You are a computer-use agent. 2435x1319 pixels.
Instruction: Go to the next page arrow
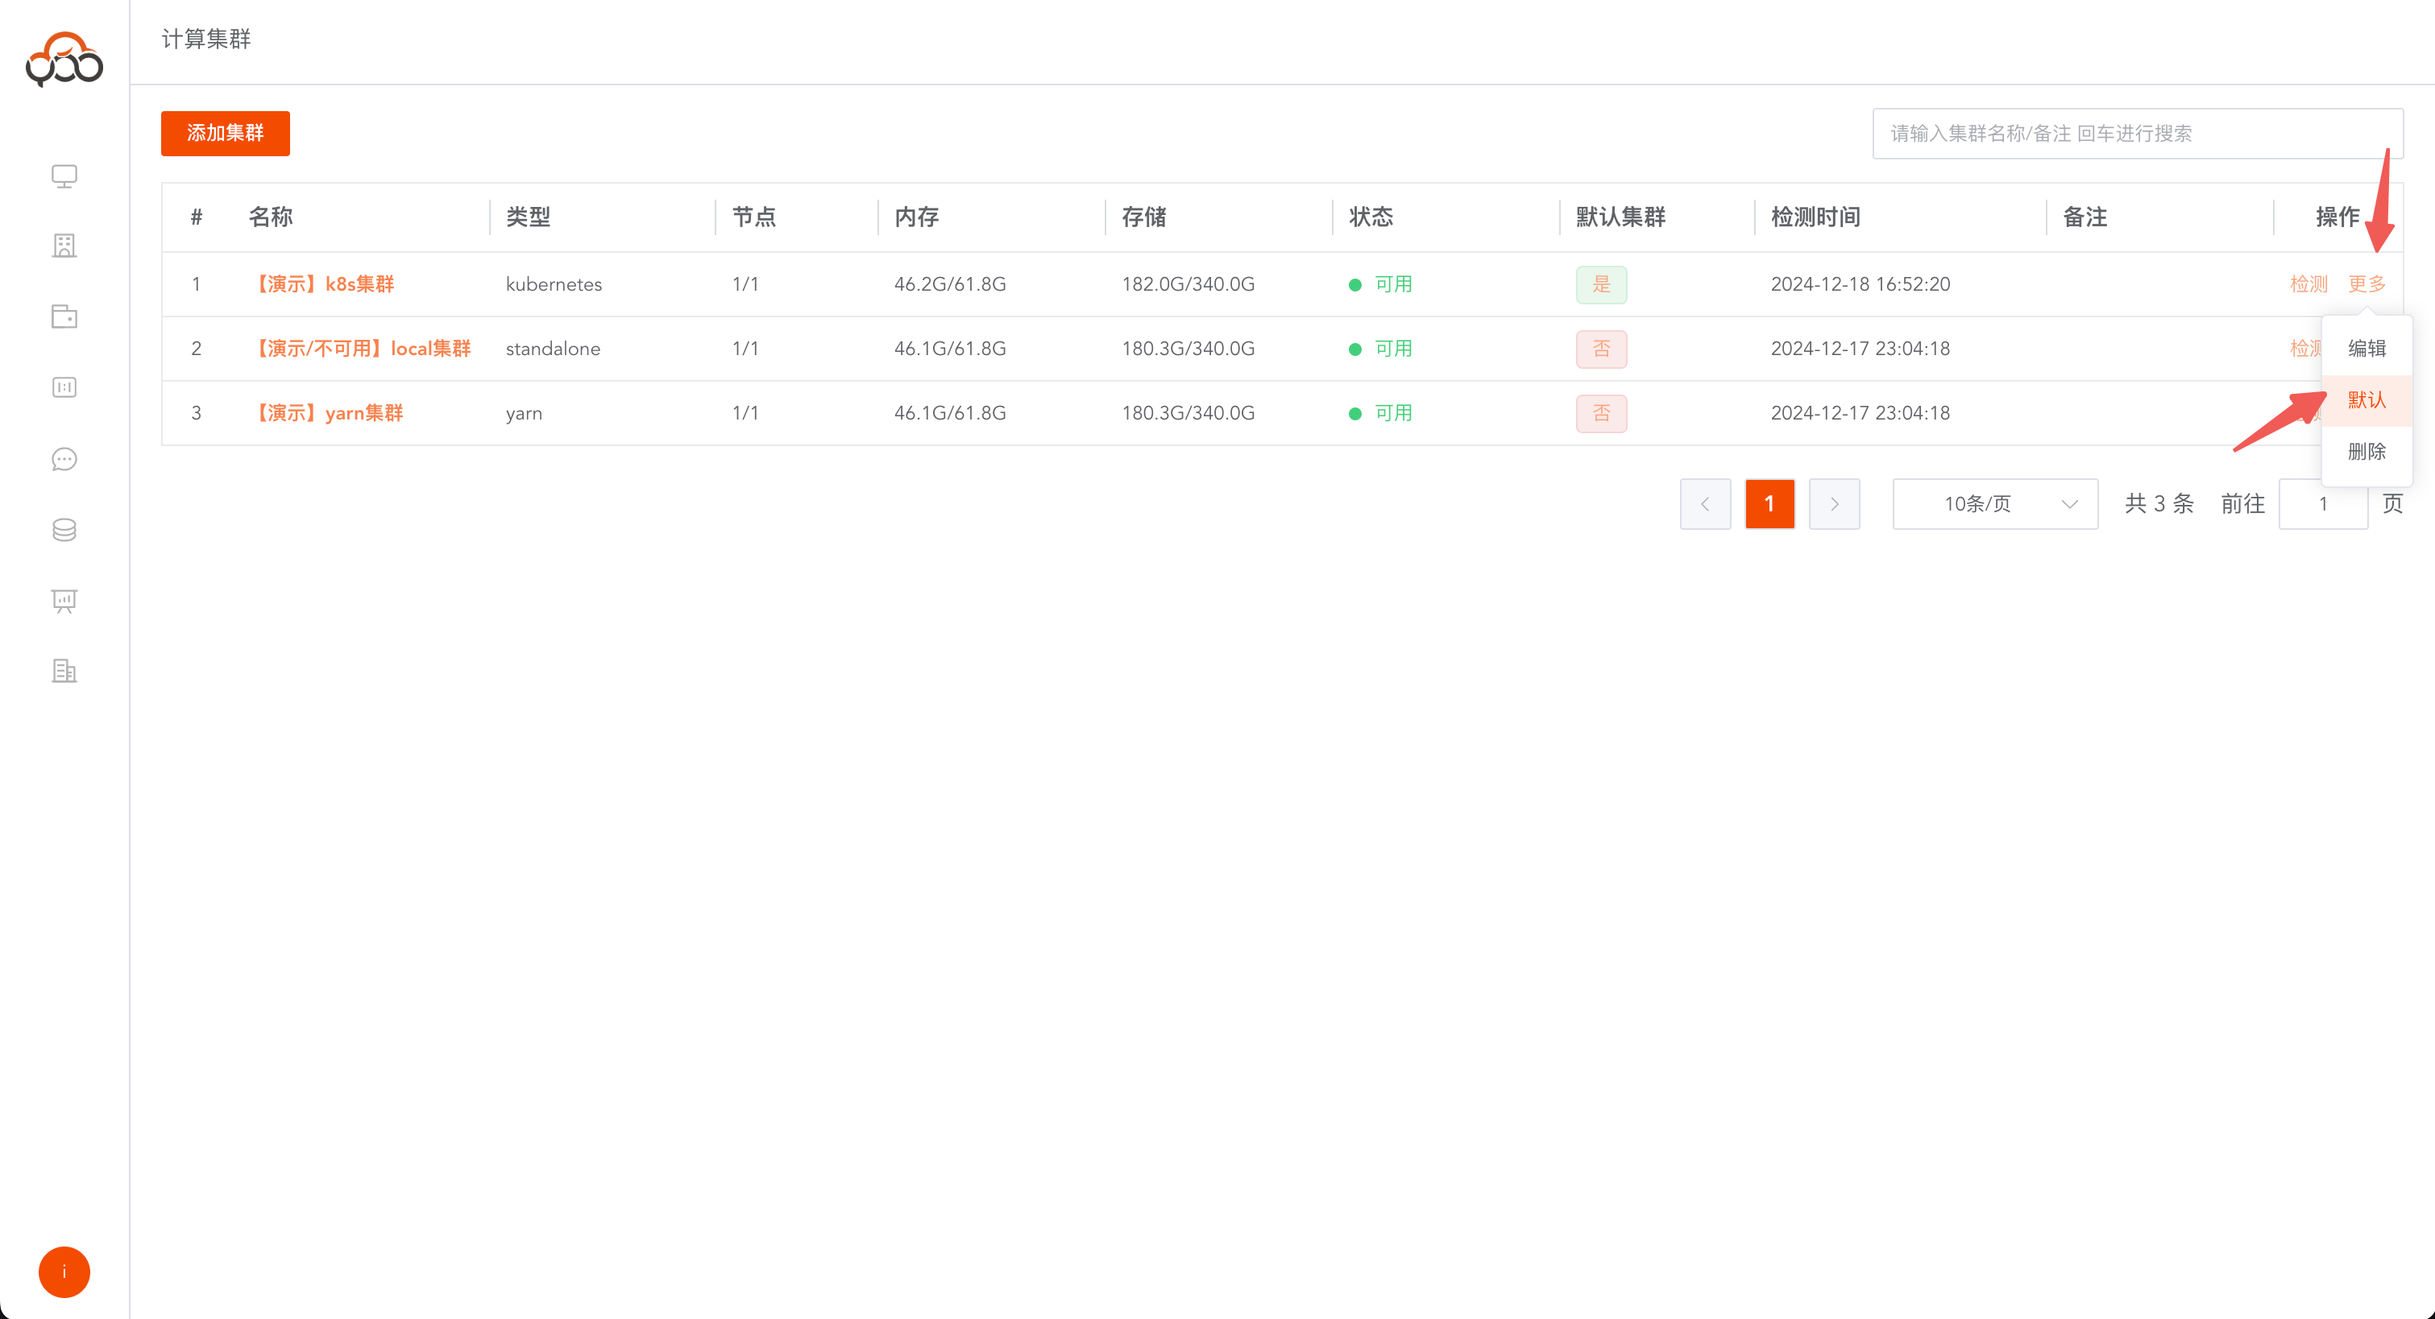(1834, 503)
